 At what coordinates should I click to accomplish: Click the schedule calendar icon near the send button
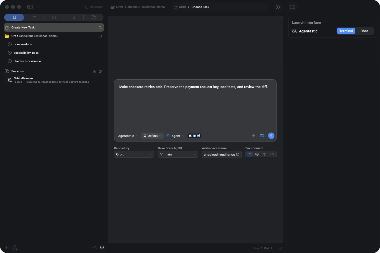tap(262, 136)
